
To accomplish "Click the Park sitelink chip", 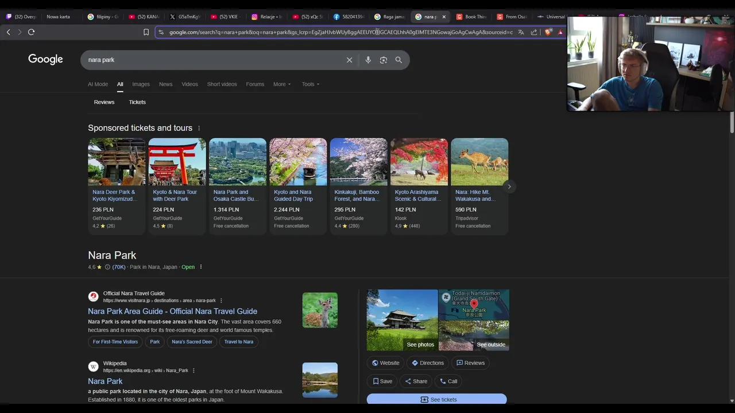I will [155, 342].
